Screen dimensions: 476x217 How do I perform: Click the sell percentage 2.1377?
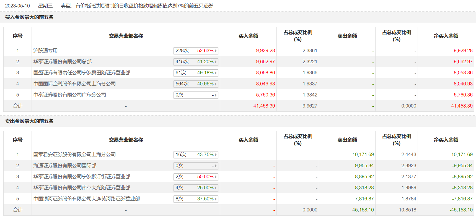point(409,177)
